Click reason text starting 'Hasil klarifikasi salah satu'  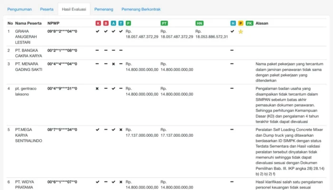(289, 184)
